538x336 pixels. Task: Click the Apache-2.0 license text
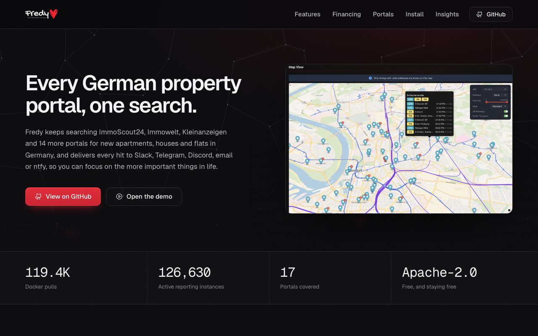pyautogui.click(x=440, y=273)
